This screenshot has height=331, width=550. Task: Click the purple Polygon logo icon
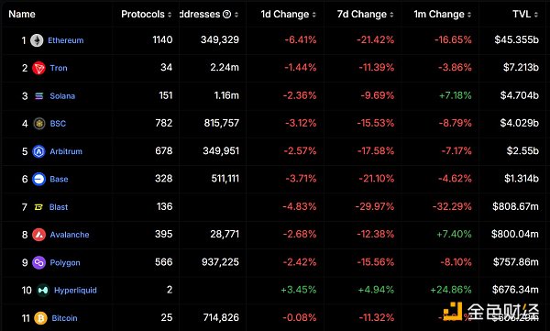click(38, 262)
